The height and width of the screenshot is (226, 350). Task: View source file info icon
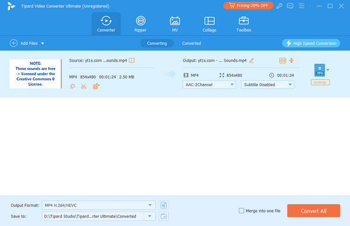click(x=132, y=61)
